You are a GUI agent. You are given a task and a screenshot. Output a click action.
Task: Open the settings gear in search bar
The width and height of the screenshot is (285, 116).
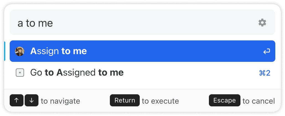[x=262, y=23]
